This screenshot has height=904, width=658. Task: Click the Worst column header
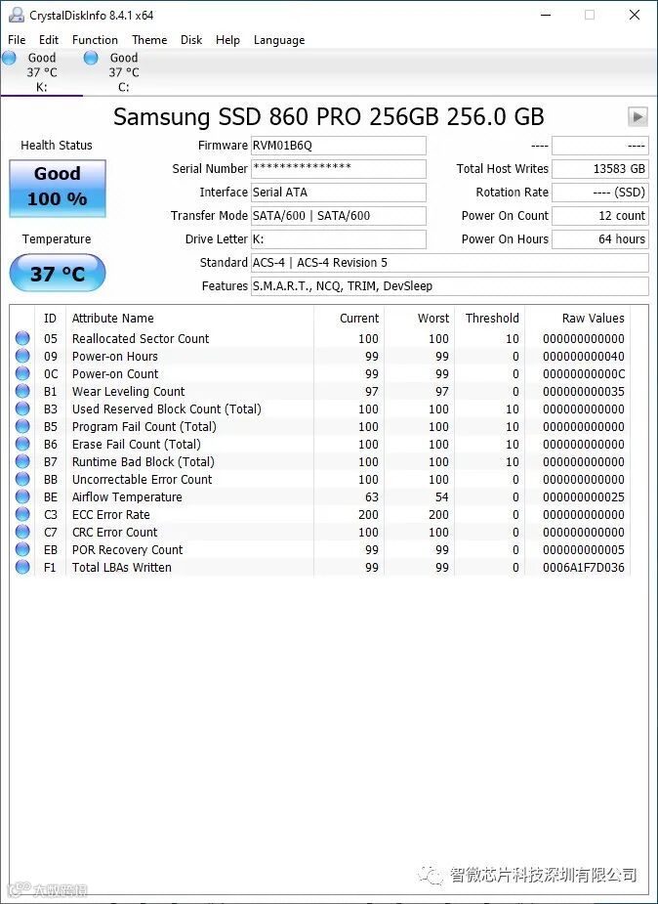pos(419,319)
